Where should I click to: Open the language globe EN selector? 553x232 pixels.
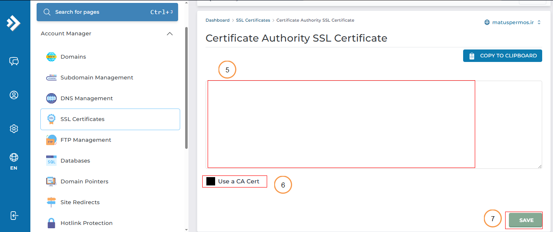[x=14, y=162]
